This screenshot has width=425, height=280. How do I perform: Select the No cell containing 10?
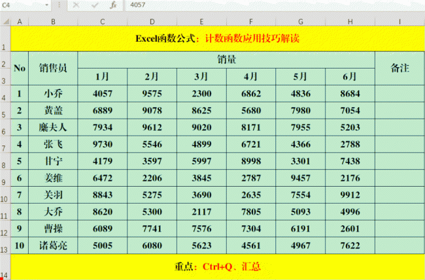click(20, 245)
